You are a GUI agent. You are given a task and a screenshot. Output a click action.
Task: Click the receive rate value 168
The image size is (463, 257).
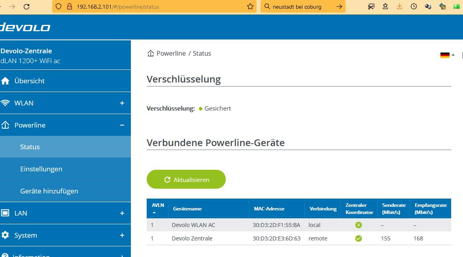point(418,238)
